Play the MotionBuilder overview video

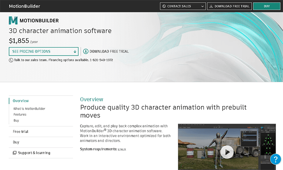(x=227, y=152)
